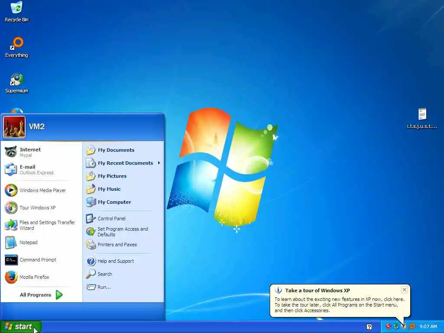Close the Windows XP tour balloon
This screenshot has width=444, height=333.
[x=405, y=290]
